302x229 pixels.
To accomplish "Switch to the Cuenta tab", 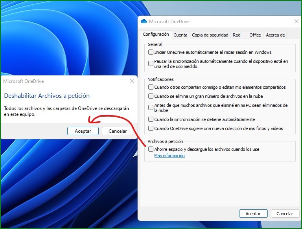I will click(180, 35).
